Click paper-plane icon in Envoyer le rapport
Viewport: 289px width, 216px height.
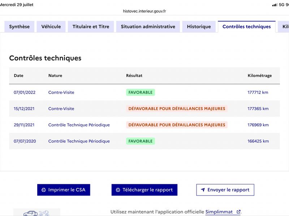click(x=203, y=190)
